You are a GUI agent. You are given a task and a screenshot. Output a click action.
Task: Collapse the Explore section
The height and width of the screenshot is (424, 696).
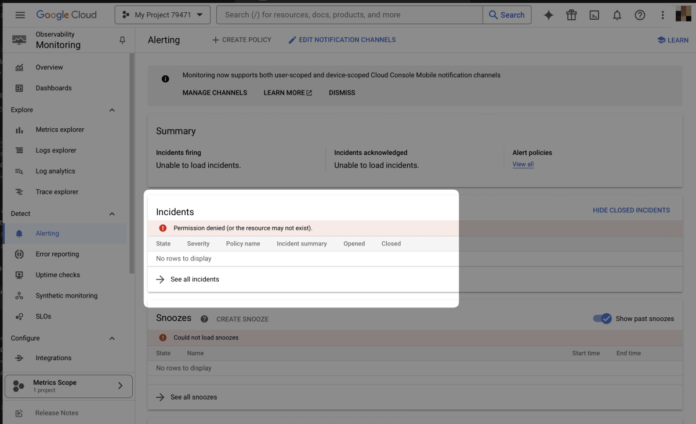coord(112,110)
